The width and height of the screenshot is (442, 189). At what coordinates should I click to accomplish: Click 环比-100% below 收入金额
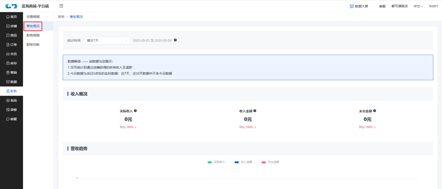(x=248, y=127)
